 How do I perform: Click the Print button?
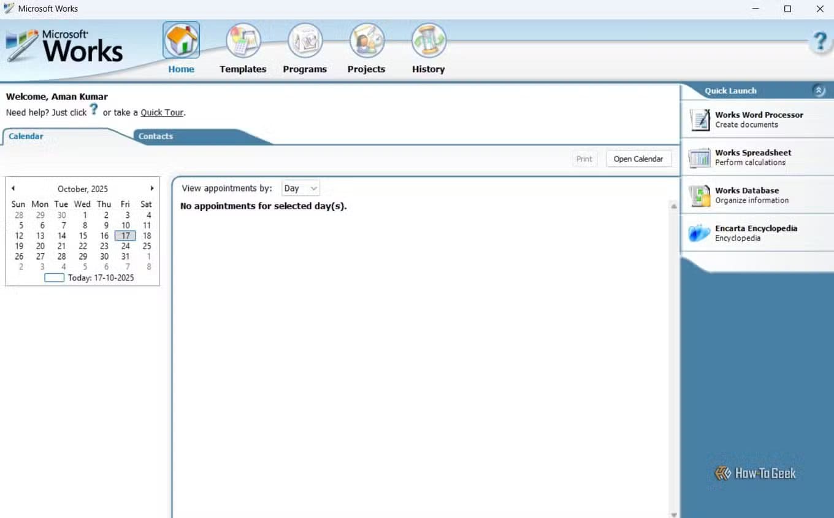(x=584, y=158)
